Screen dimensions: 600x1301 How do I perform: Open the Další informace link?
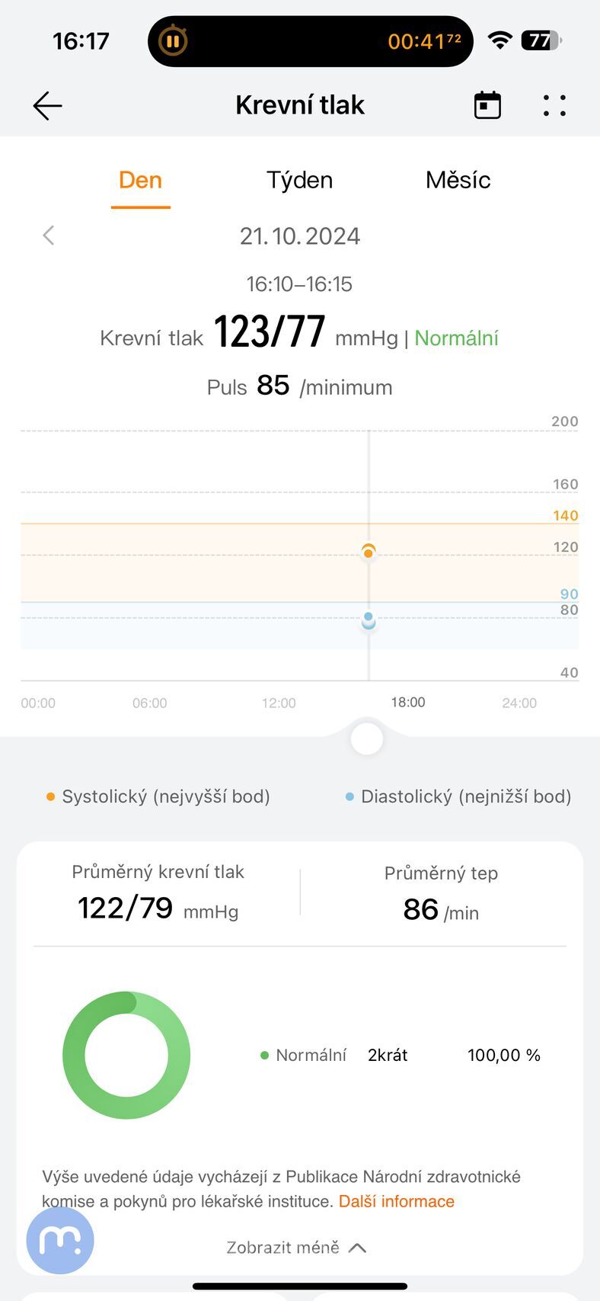coord(396,1202)
